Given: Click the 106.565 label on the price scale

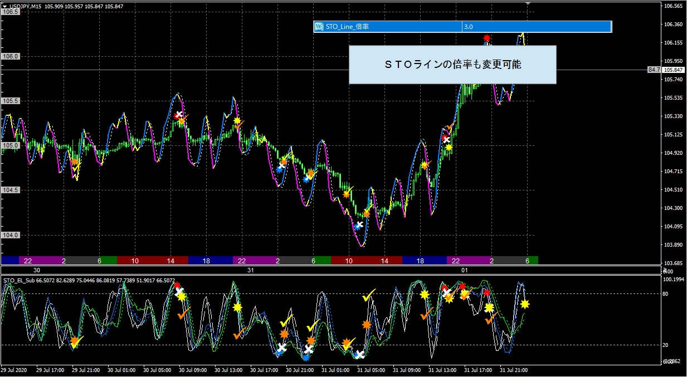Looking at the screenshot, I should [673, 6].
